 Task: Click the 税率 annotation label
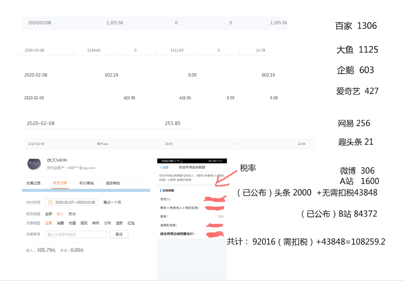point(248,168)
